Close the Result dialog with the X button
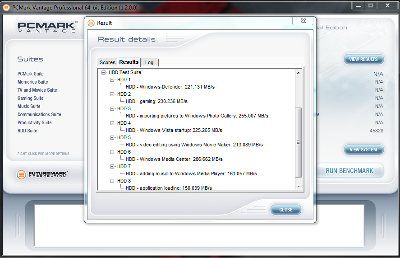The height and width of the screenshot is (258, 400). (x=303, y=21)
